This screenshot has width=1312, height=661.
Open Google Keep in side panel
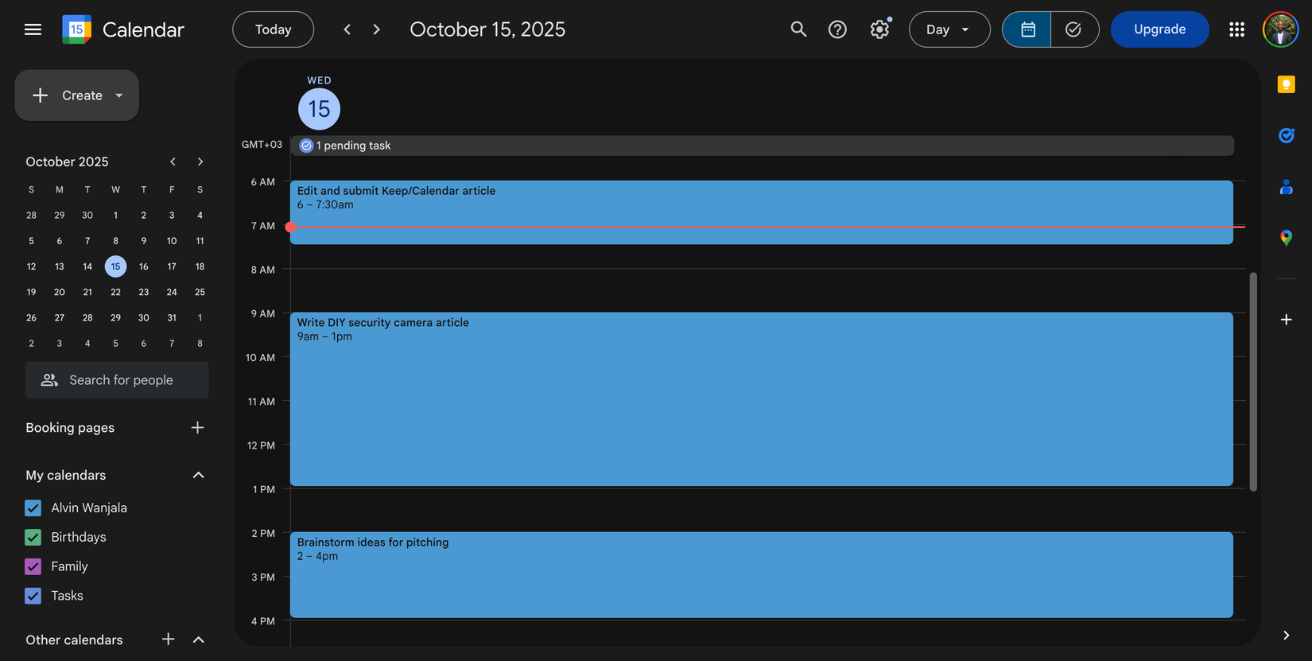1286,84
